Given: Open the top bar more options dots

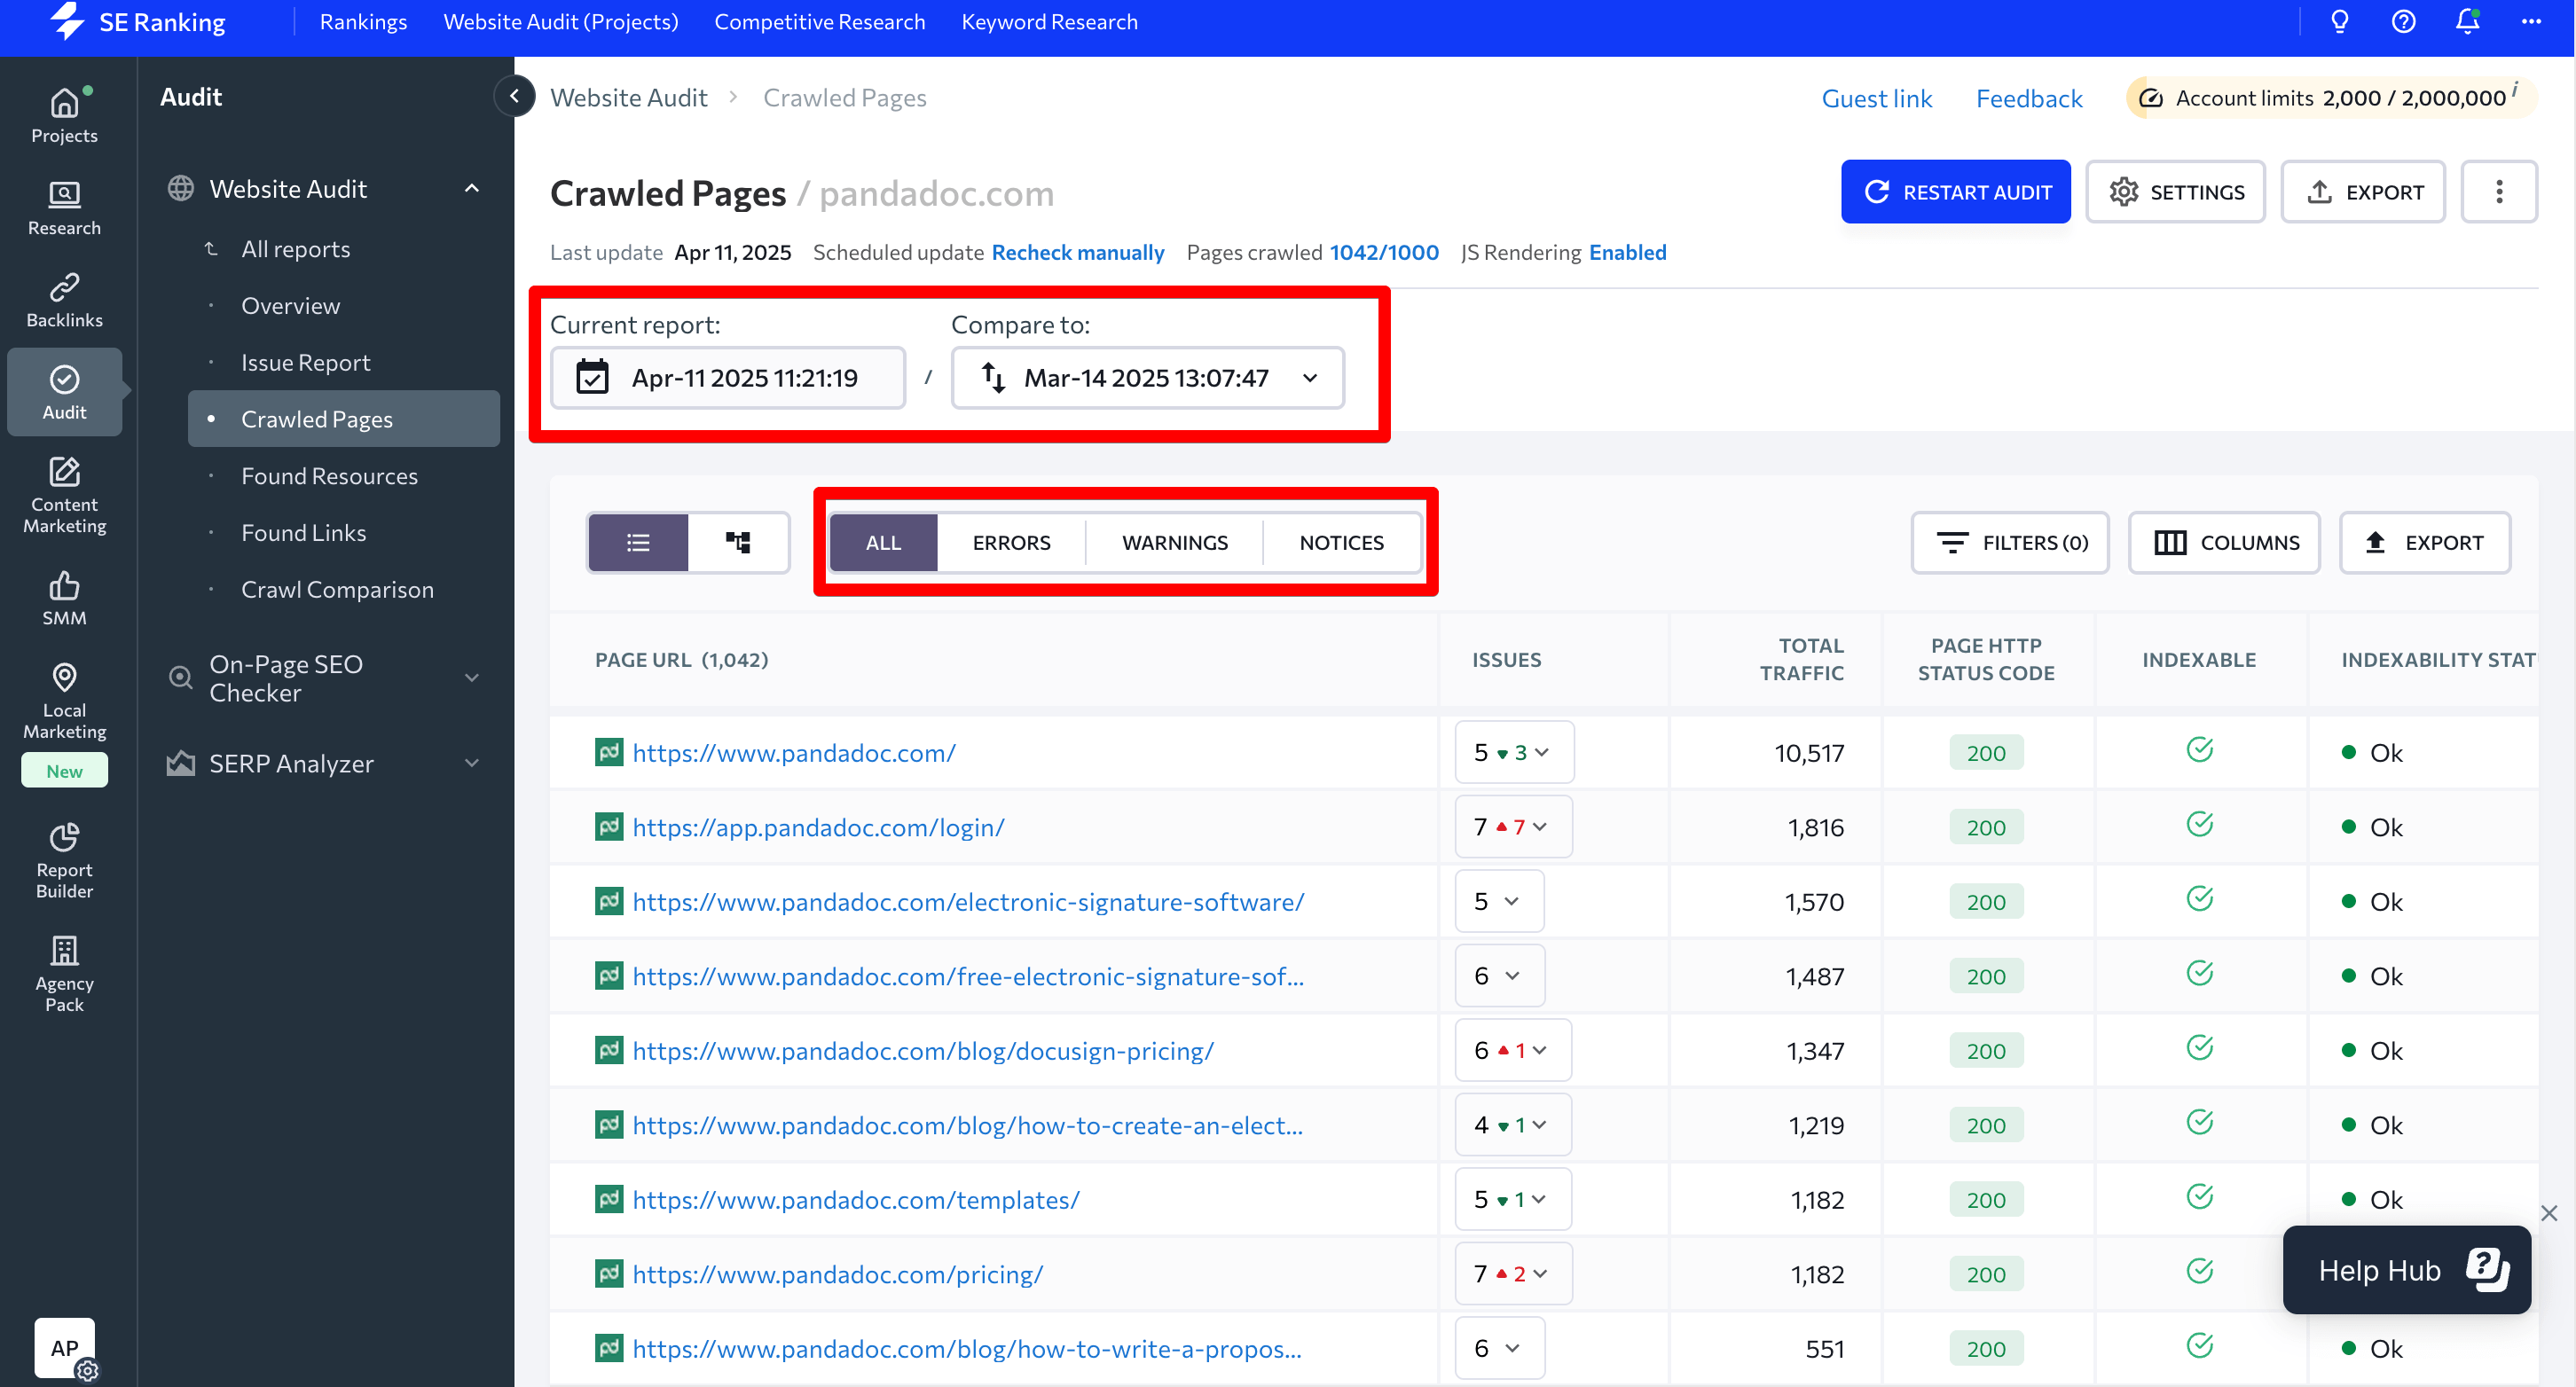Looking at the screenshot, I should [2531, 22].
